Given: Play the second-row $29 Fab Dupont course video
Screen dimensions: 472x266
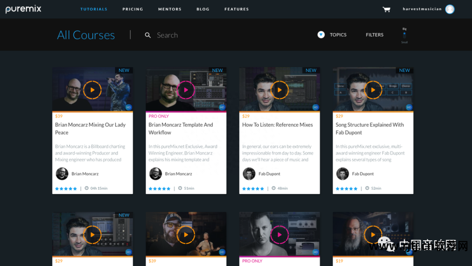Looking at the screenshot, I should [x=92, y=235].
